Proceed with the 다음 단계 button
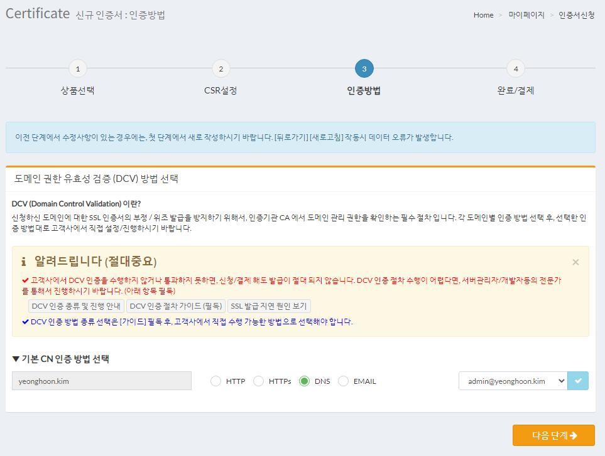 pos(553,435)
